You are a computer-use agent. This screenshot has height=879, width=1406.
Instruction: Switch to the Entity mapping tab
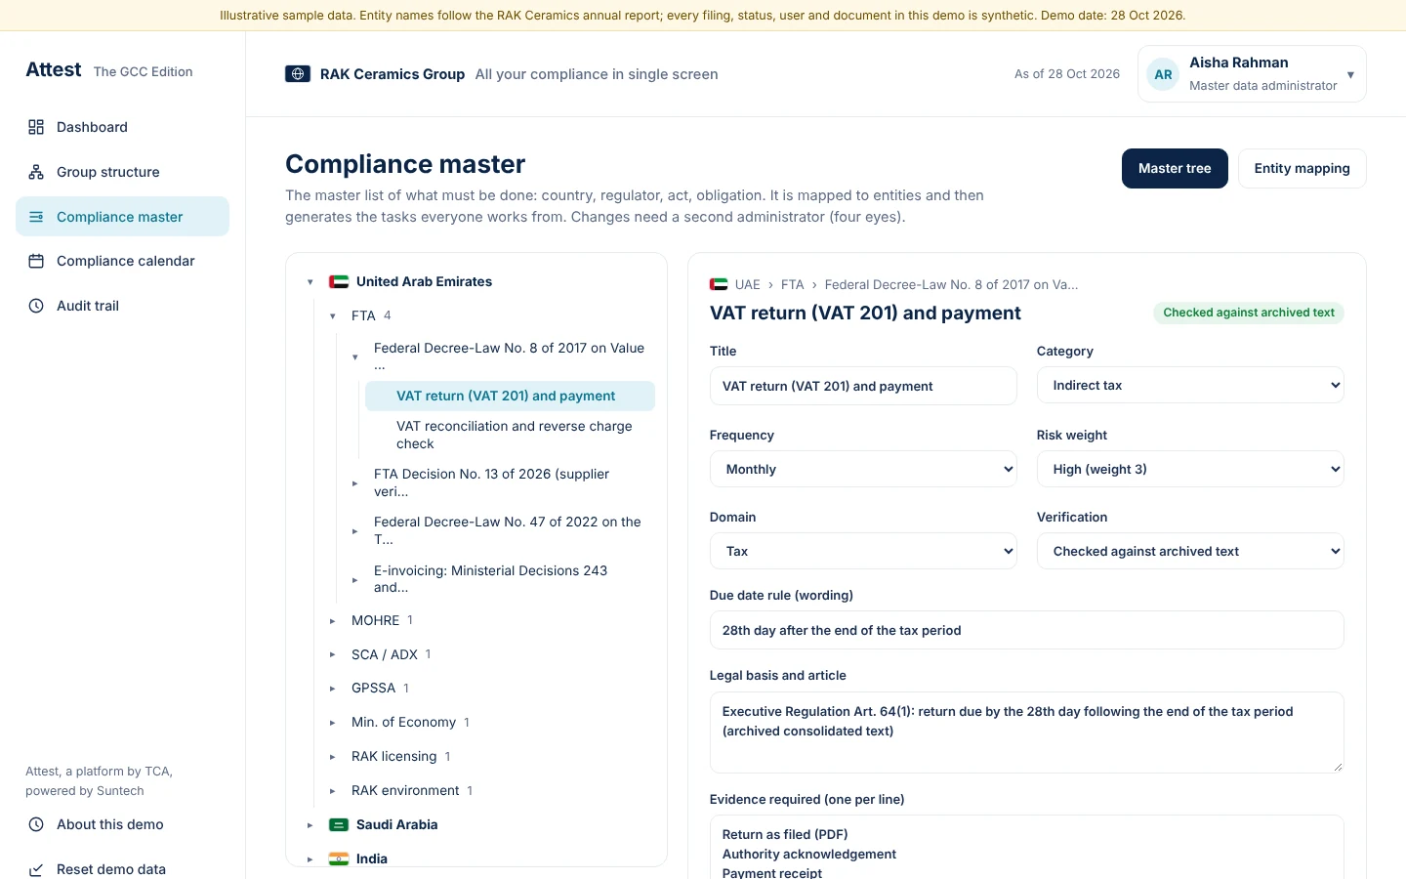(1302, 168)
